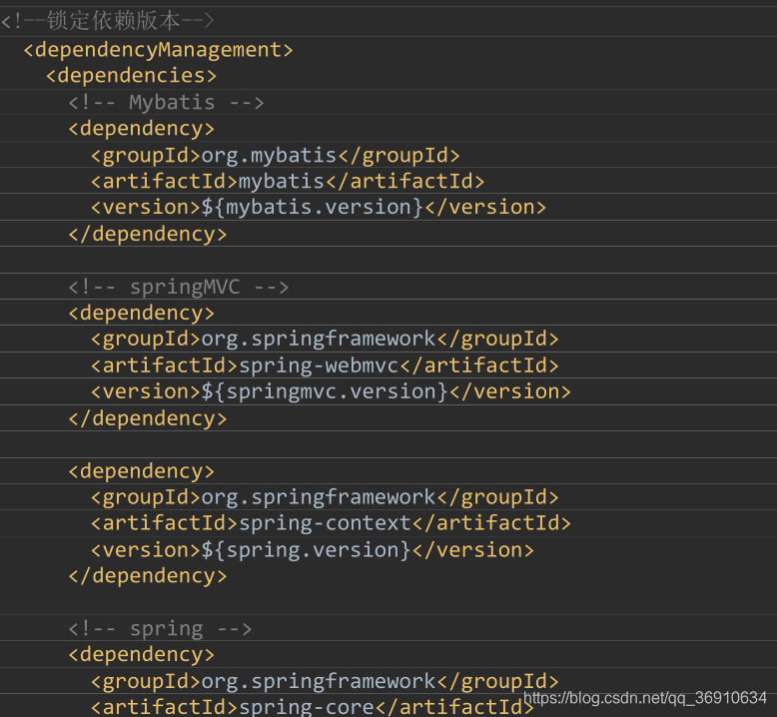
Task: Click the groupId line above spring-core
Action: [x=325, y=681]
